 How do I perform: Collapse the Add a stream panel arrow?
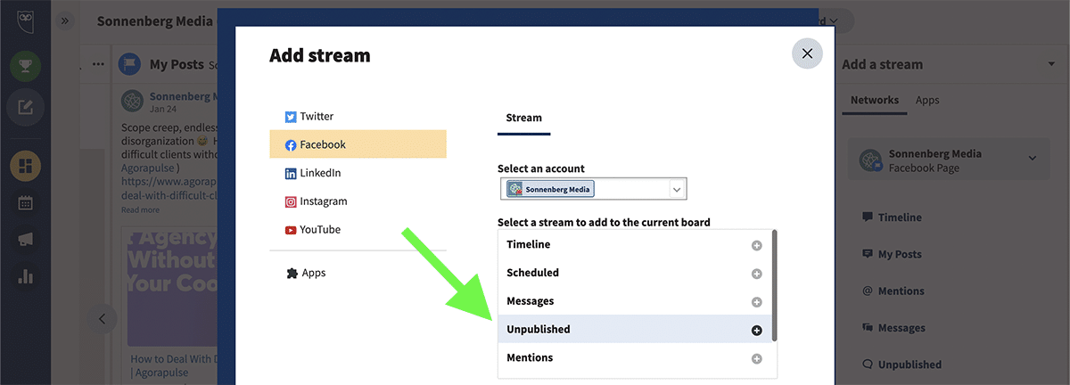coord(1051,64)
